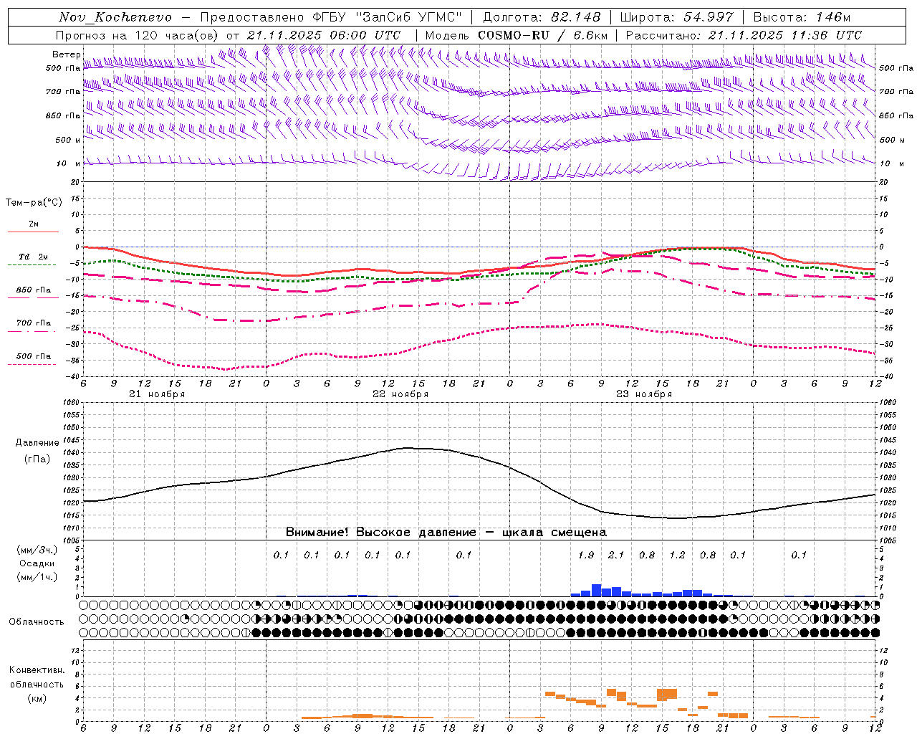Click the tallest blue precipitation bar
This screenshot has height=734, width=917.
596,590
